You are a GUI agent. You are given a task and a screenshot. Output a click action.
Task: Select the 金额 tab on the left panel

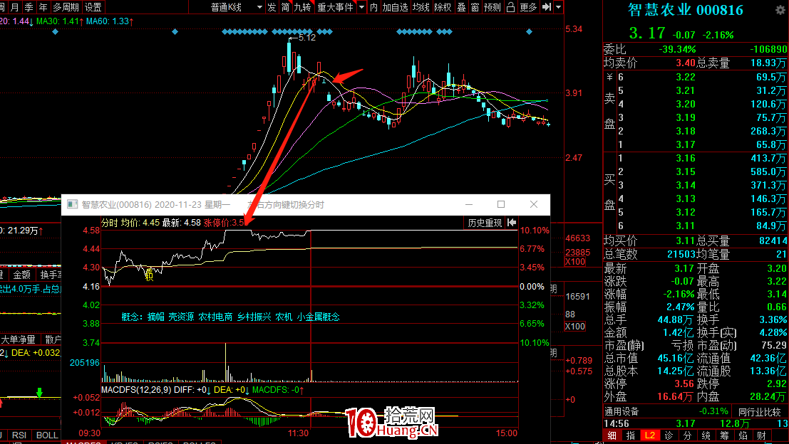coord(21,275)
